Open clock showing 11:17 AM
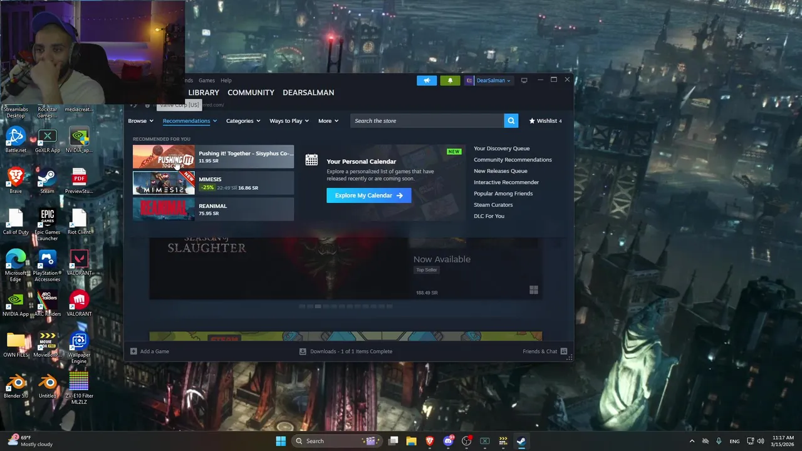This screenshot has width=802, height=451. pyautogui.click(x=783, y=441)
